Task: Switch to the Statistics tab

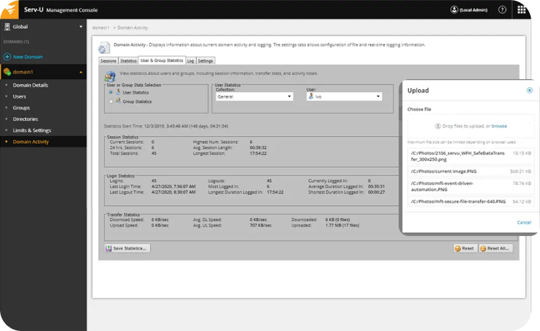Action: (x=128, y=61)
